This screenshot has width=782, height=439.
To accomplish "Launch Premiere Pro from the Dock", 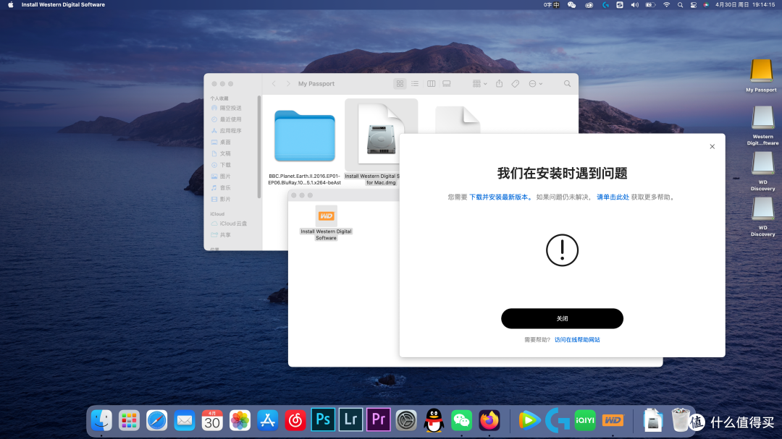I will (379, 419).
